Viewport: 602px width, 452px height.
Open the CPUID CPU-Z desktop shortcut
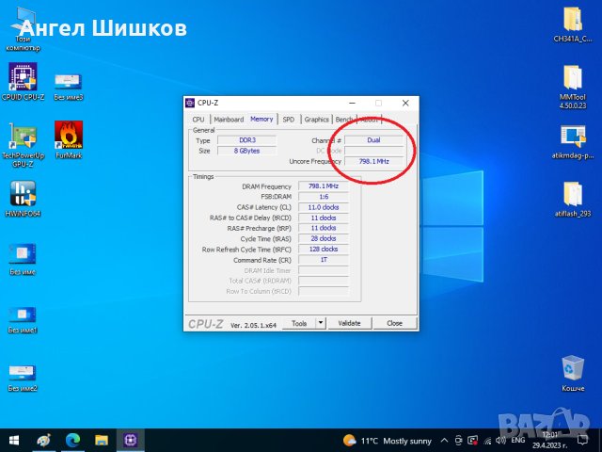pos(23,82)
